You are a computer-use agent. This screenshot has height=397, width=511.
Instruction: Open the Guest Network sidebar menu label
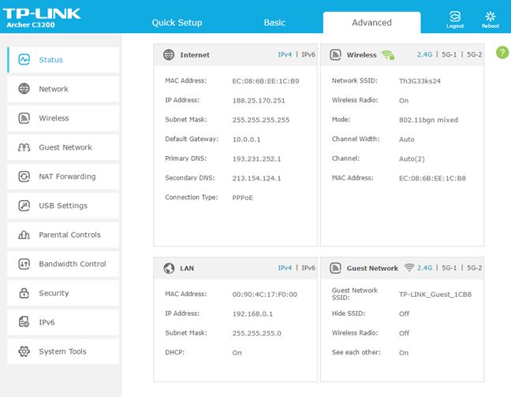65,147
